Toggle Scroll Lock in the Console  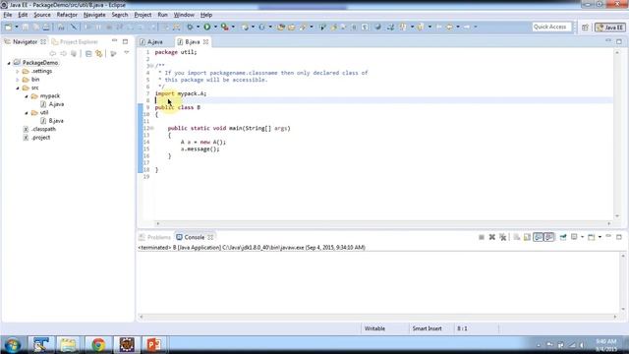(x=527, y=237)
